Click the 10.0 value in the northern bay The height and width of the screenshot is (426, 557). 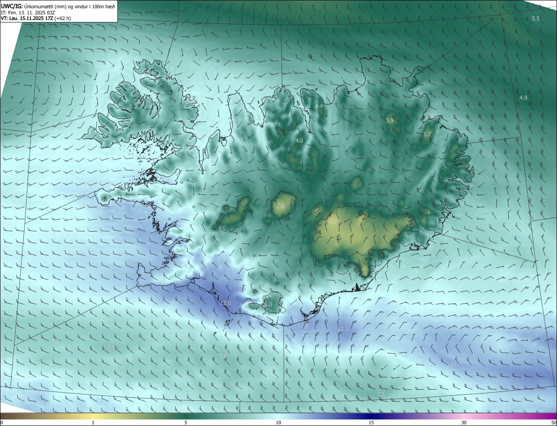[255, 118]
